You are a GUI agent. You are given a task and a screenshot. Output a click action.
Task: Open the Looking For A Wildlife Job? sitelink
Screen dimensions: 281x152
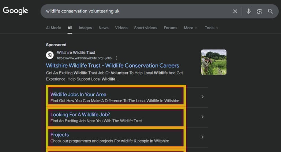pyautogui.click(x=80, y=115)
